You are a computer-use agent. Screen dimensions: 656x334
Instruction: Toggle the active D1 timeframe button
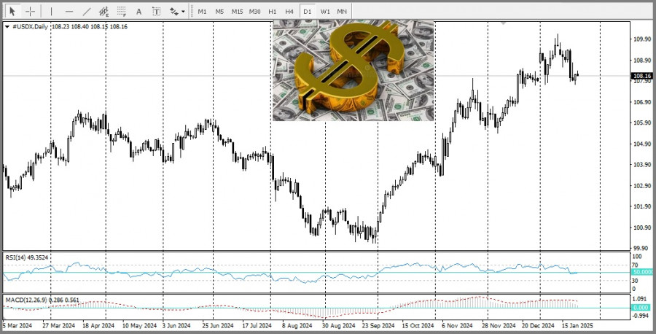308,12
